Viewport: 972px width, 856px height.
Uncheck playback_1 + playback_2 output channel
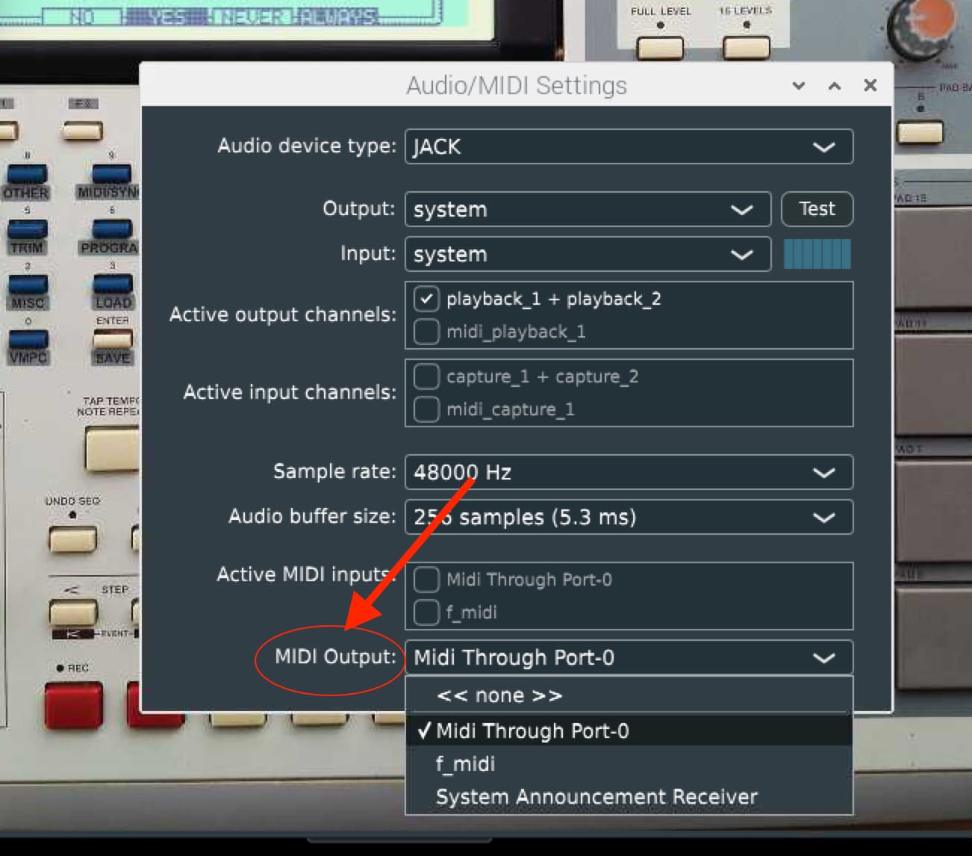[x=426, y=300]
